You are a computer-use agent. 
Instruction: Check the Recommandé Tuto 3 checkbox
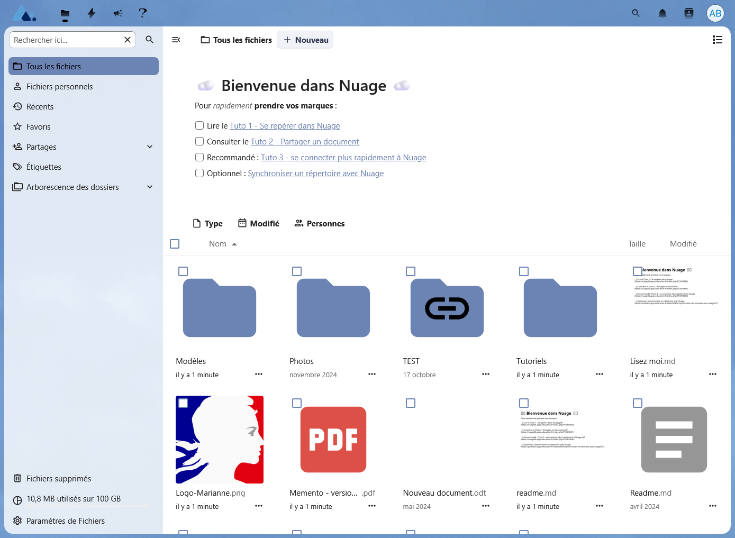pyautogui.click(x=199, y=157)
